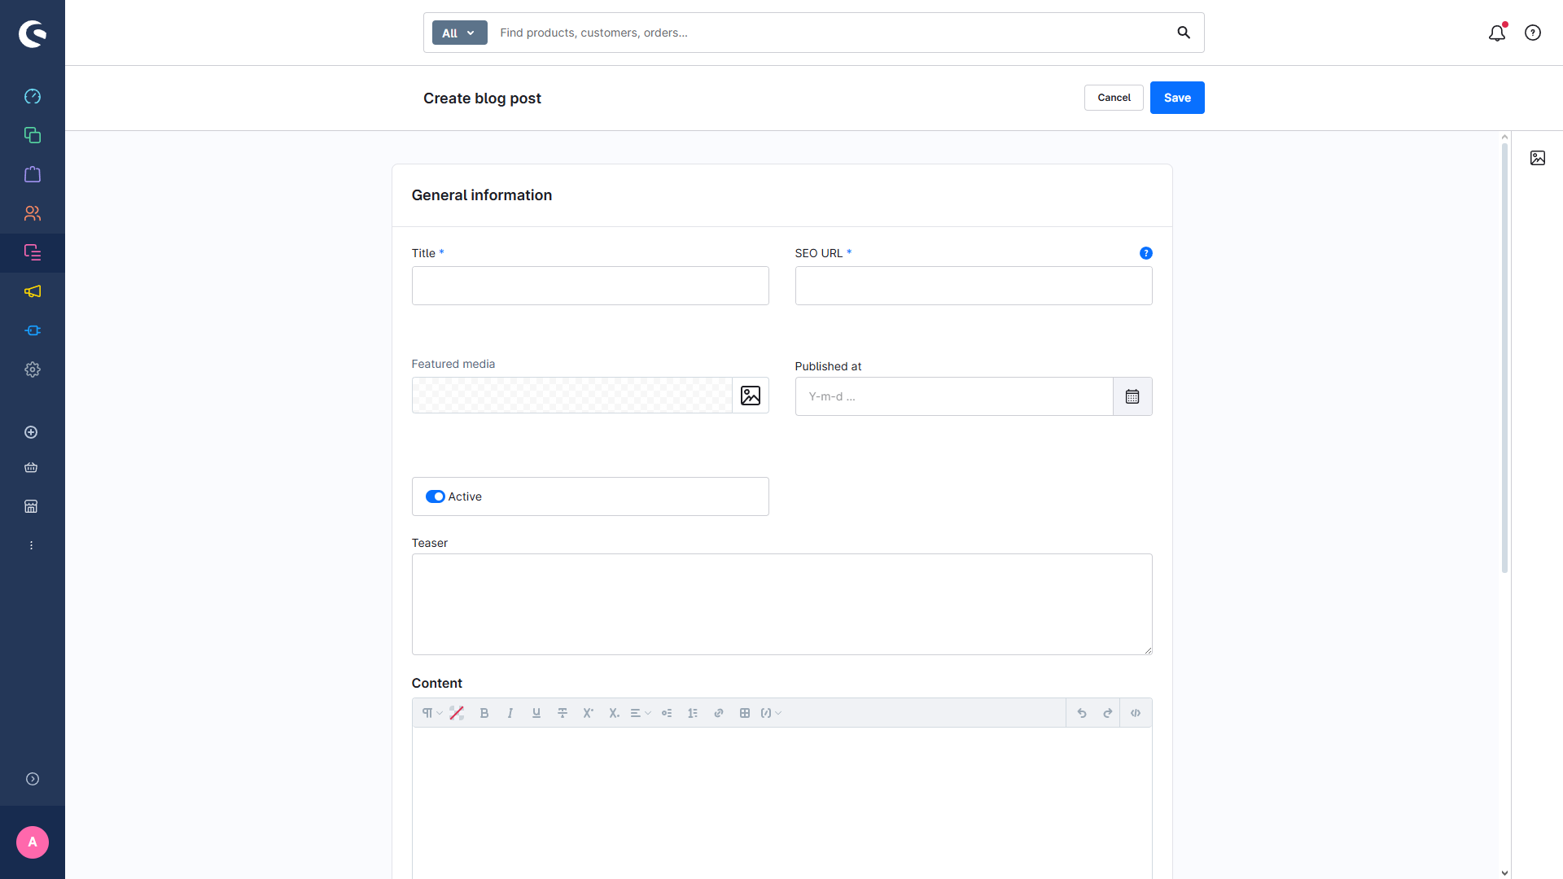Screen dimensions: 1563x879
Task: Open the featured media picker icon
Action: [x=751, y=396]
